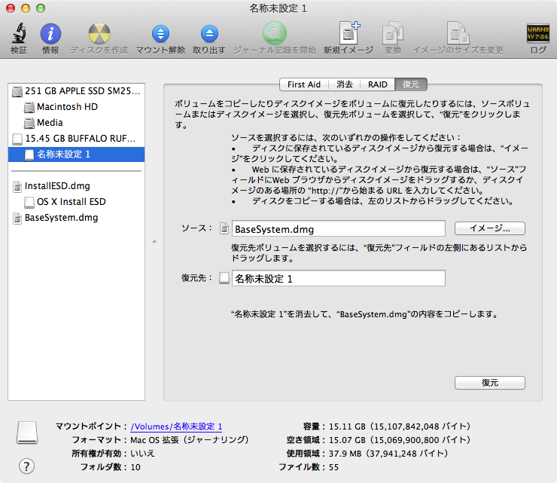Click the Convert (変換) toolbar icon
The image size is (557, 483).
[x=393, y=33]
